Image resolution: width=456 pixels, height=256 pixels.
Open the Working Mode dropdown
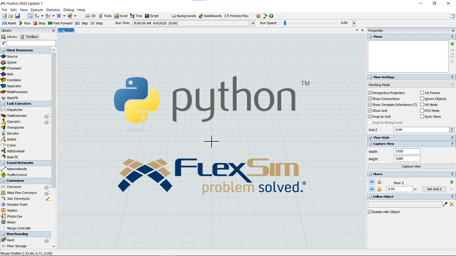[x=411, y=85]
